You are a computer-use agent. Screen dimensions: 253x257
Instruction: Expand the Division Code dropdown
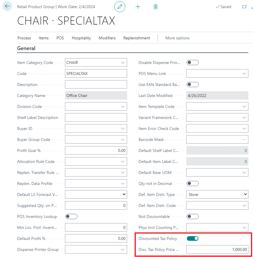[123, 107]
